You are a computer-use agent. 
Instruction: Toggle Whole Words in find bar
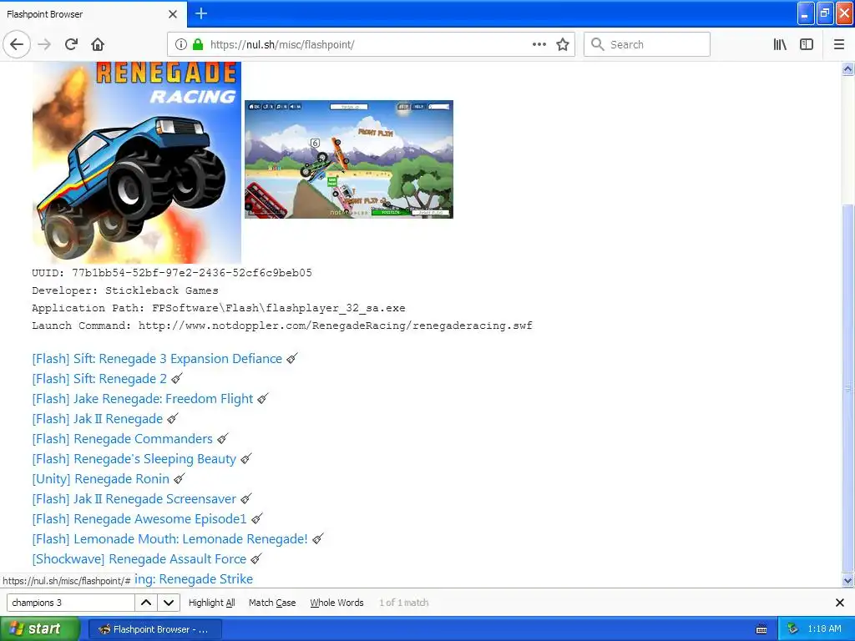336,603
